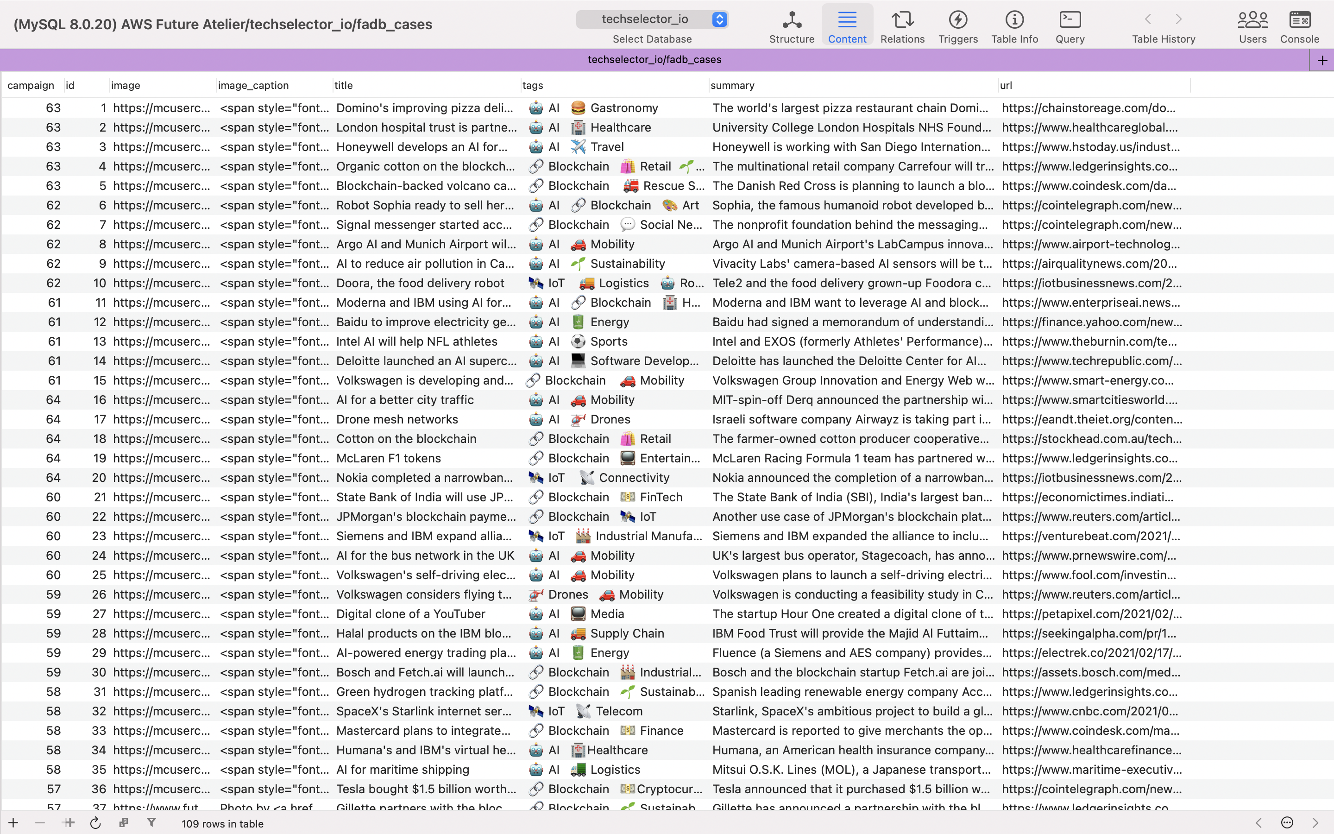Open pagination options ellipsis button
The width and height of the screenshot is (1334, 834).
1287,823
